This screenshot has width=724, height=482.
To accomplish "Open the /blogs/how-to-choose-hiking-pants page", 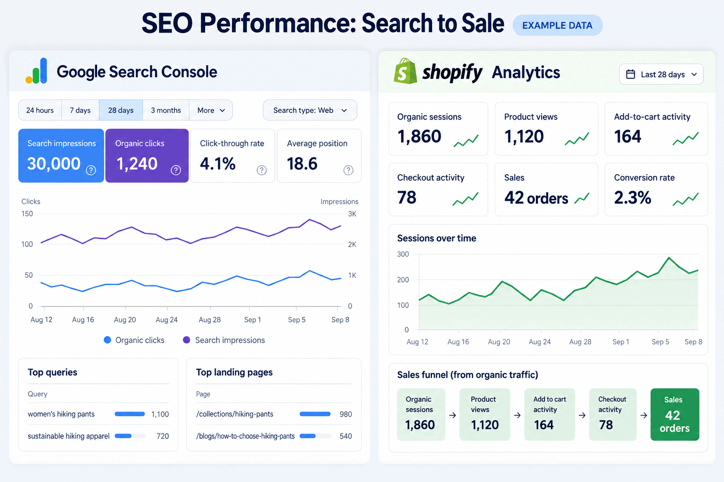I will (x=246, y=436).
